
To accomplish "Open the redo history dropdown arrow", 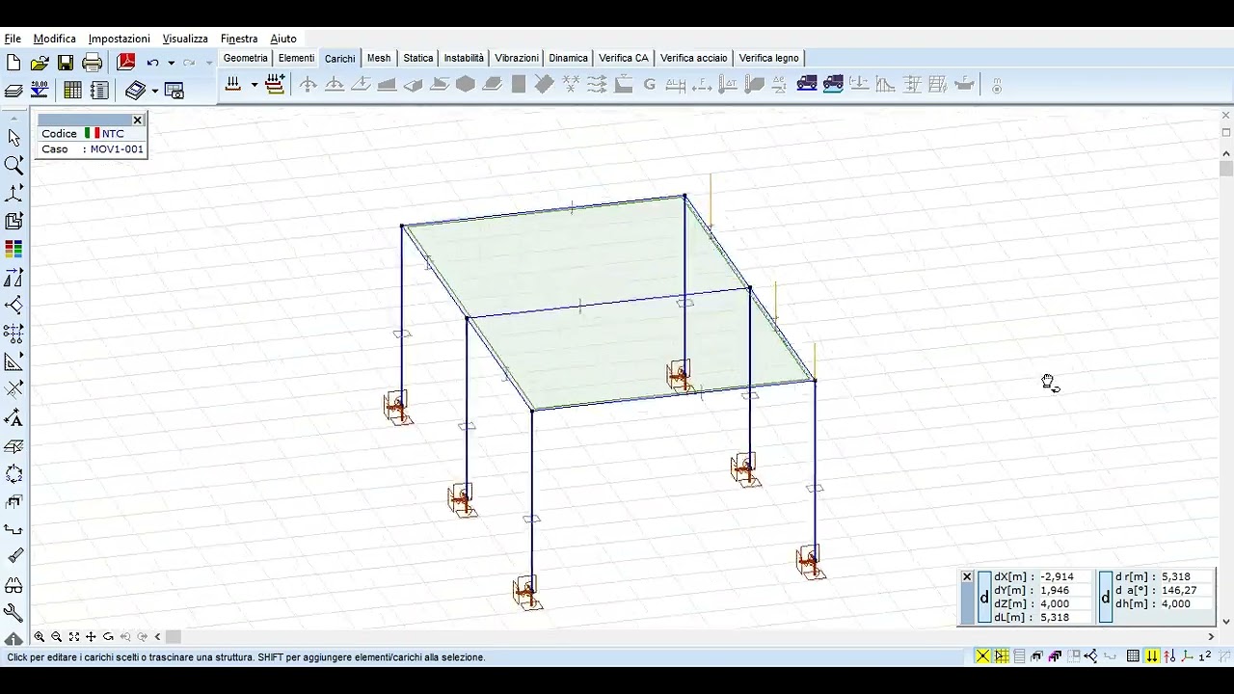I will pyautogui.click(x=208, y=63).
